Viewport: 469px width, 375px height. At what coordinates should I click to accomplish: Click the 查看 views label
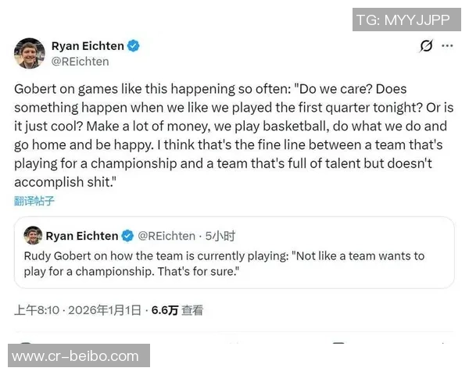192,310
